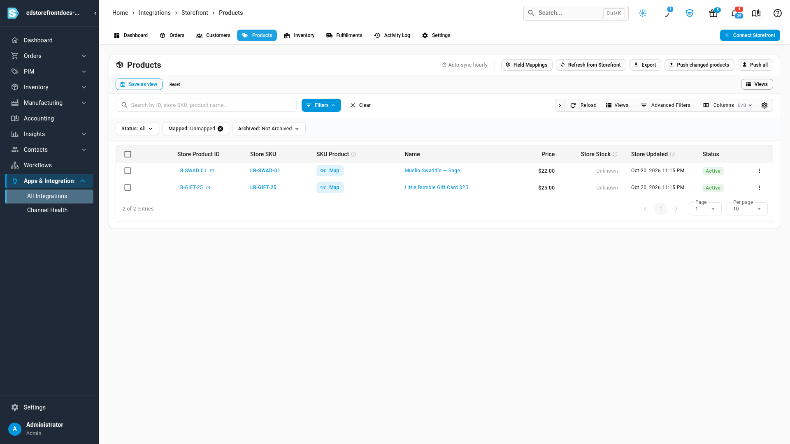790x444 pixels.
Task: Open the notifications bell icon
Action: 735,13
